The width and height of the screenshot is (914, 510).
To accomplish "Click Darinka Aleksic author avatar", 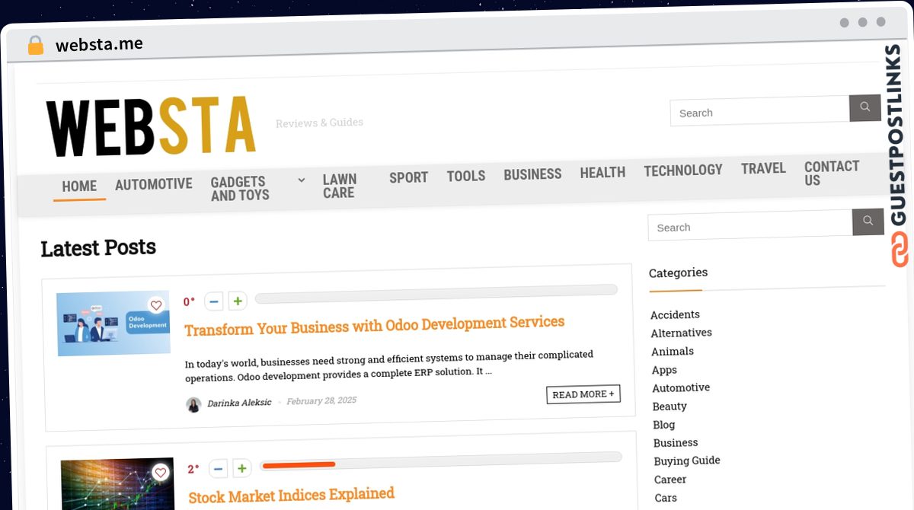I will [x=193, y=404].
